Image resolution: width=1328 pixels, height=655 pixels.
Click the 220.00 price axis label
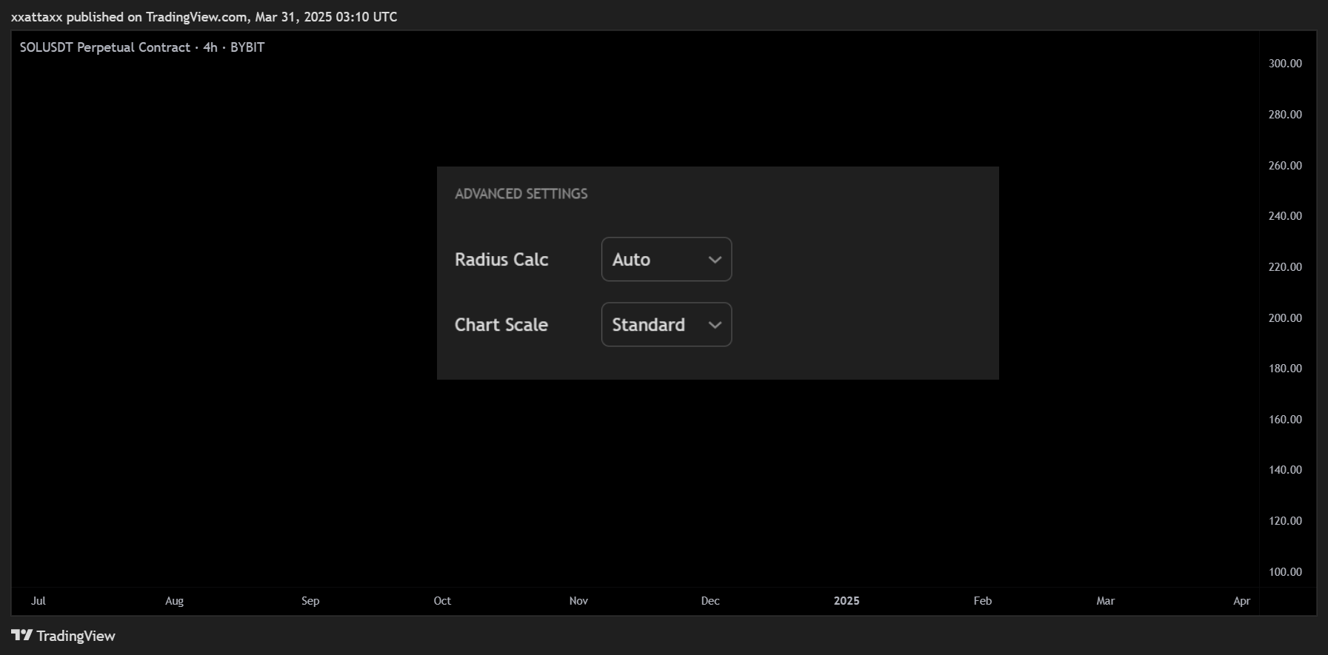pyautogui.click(x=1285, y=267)
